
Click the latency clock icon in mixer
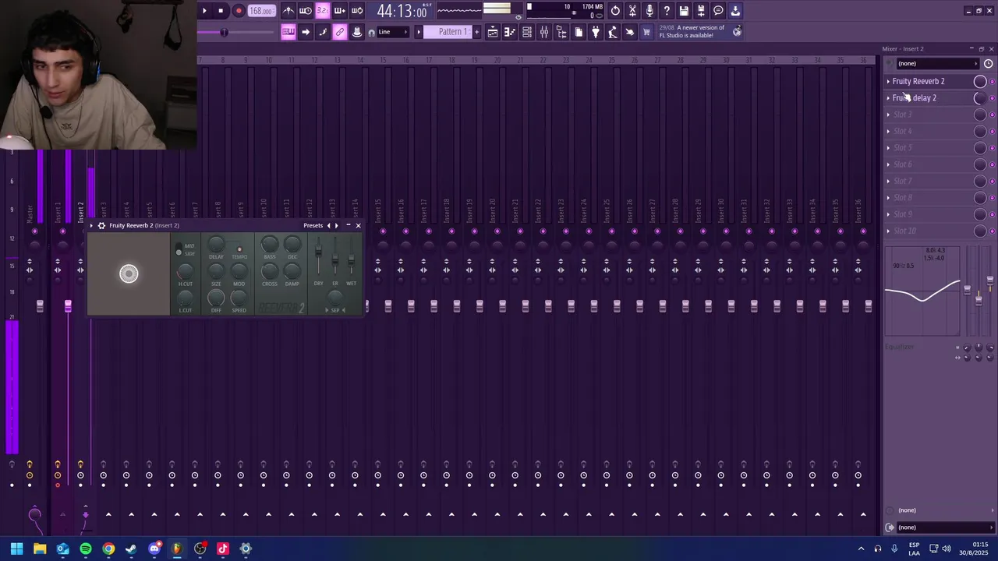point(989,64)
